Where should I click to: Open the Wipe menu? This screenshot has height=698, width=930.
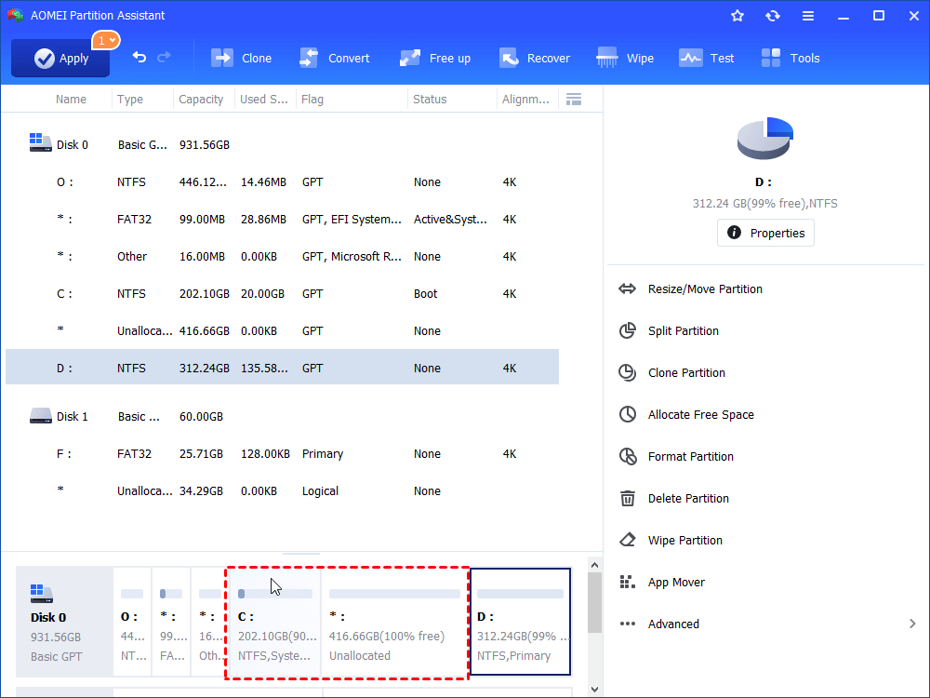(625, 58)
